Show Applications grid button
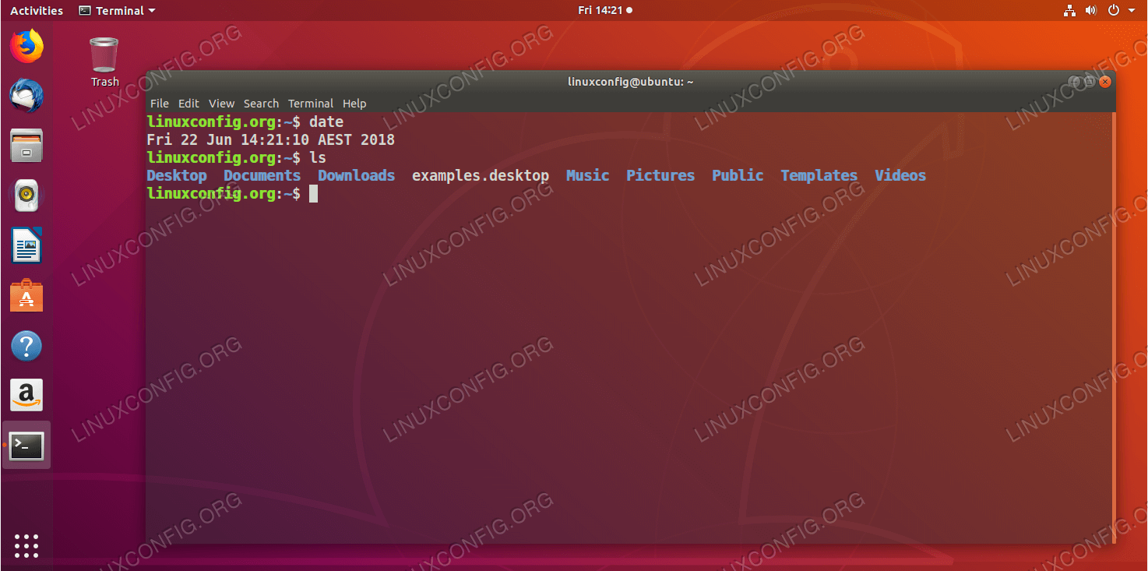 coord(26,545)
